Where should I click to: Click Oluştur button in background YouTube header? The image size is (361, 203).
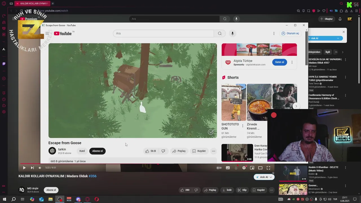coord(326,19)
